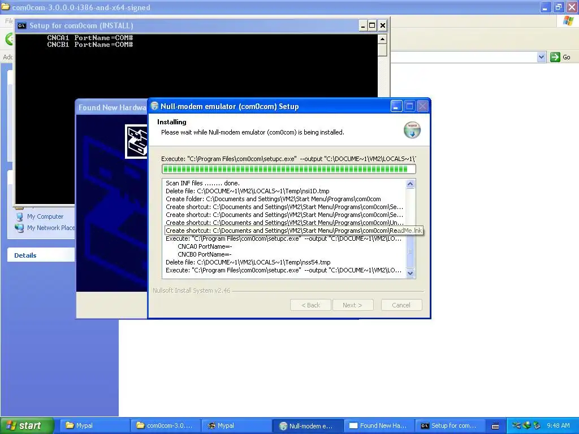Click the console window icon in Setup for com0com title

point(22,25)
